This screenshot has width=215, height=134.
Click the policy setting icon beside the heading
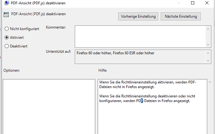point(6,15)
